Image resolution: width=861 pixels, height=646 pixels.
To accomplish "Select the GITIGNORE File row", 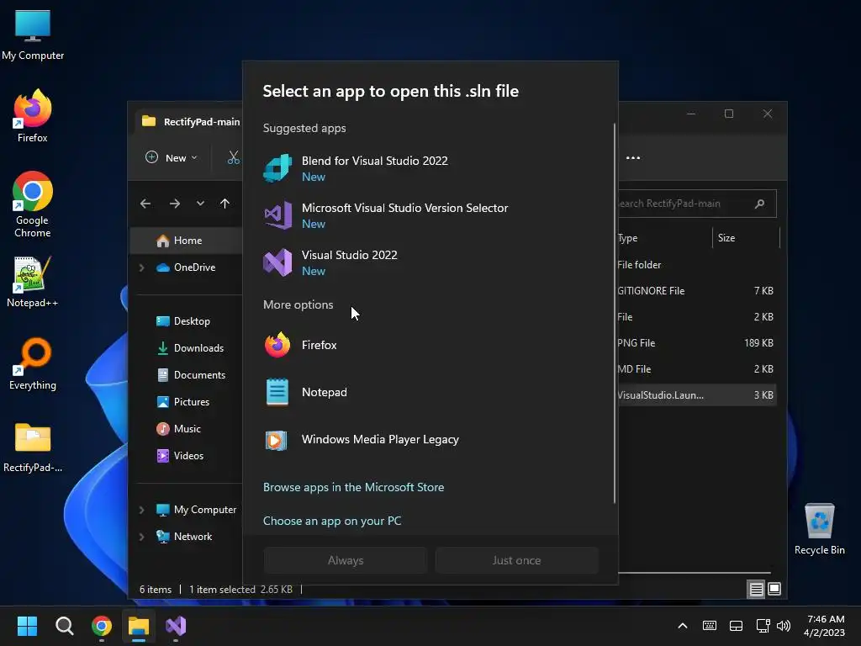I will point(696,291).
